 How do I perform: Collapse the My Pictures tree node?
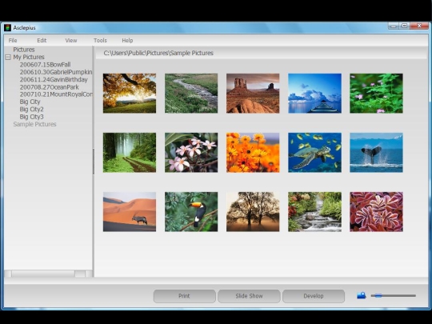point(8,58)
